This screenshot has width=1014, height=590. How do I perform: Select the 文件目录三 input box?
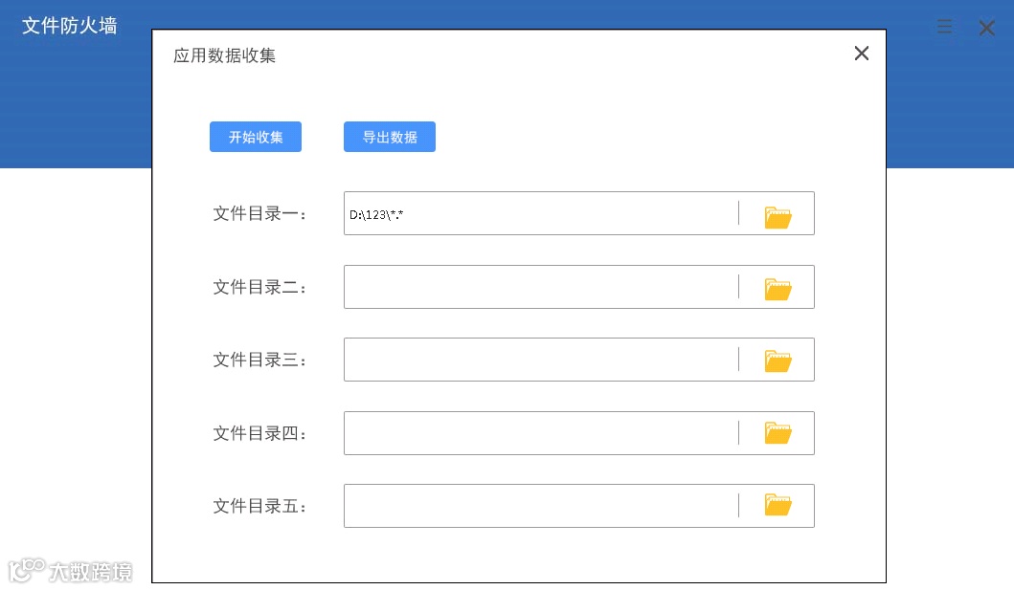coord(541,360)
